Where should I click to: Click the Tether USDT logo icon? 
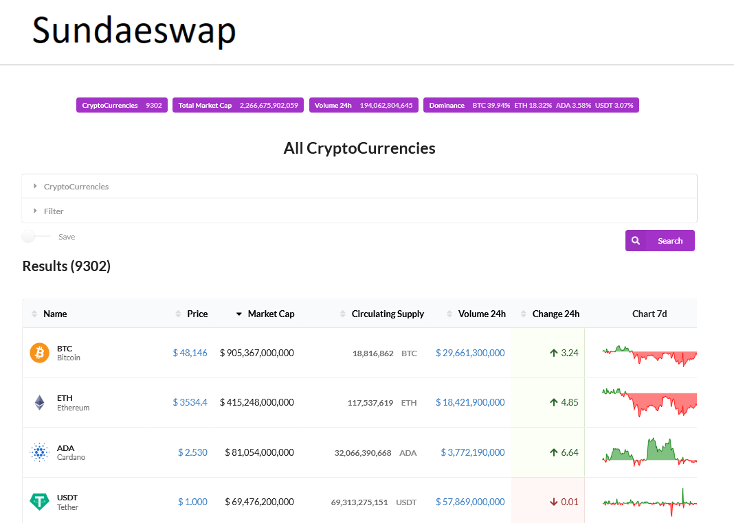click(x=39, y=502)
